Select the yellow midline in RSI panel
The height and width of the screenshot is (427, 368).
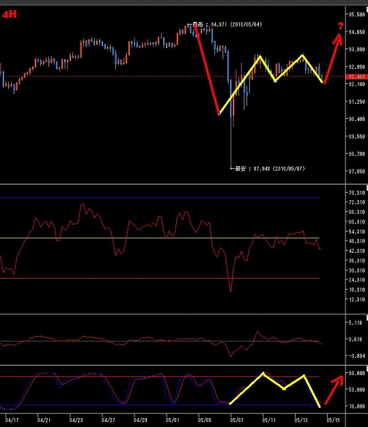pyautogui.click(x=160, y=238)
